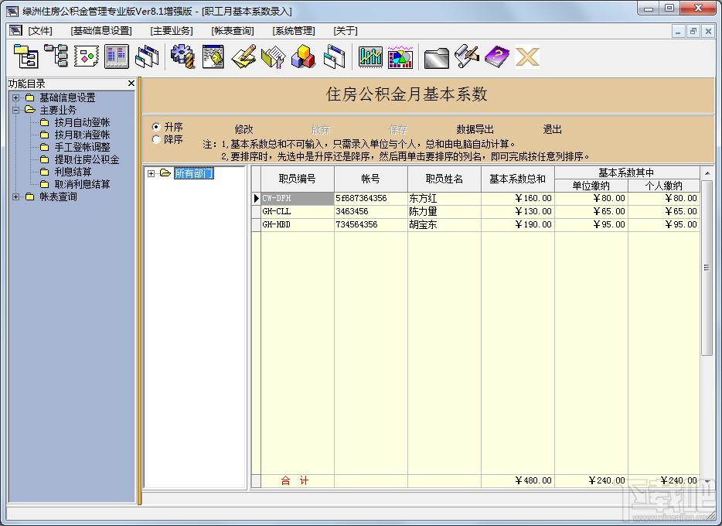This screenshot has width=722, height=526.
Task: Open the 帐表查询 menu
Action: pos(233,31)
